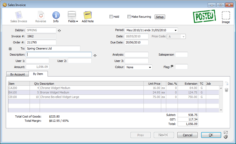This screenshot has height=144, width=236.
Task: Click the Due Date field 20/06/2010
Action: pyautogui.click(x=137, y=42)
